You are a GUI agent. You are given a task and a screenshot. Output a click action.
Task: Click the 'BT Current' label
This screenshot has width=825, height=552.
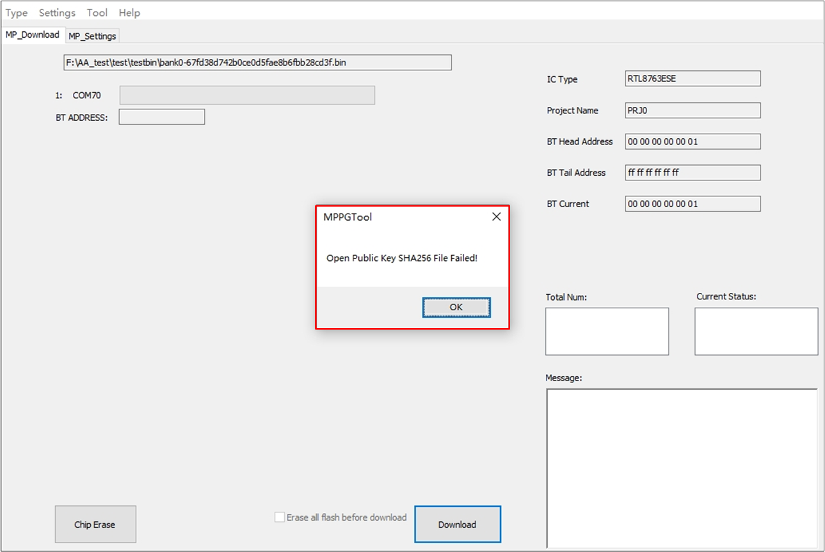[568, 204]
